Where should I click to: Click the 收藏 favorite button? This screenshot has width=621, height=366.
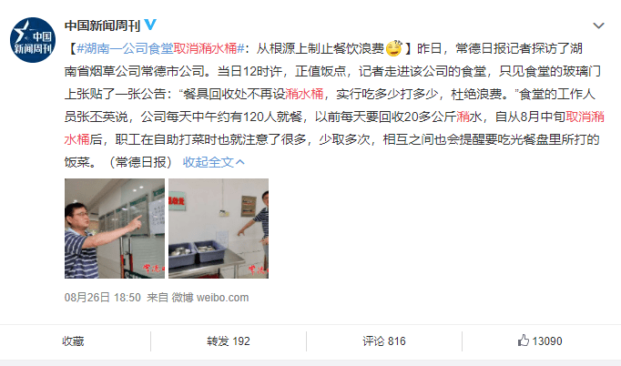[x=73, y=341]
